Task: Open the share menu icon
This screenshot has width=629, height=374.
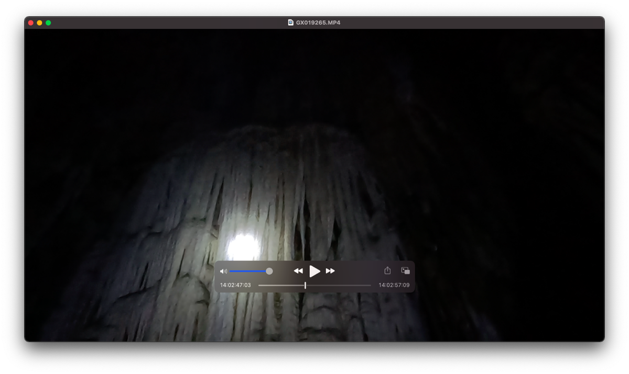Action: (387, 270)
